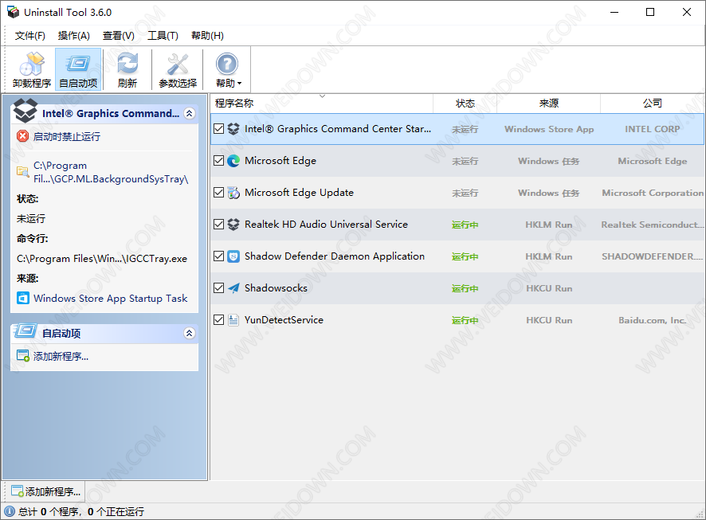The image size is (706, 520).
Task: Collapse the Intel Graphics Command details panel
Action: [x=190, y=113]
